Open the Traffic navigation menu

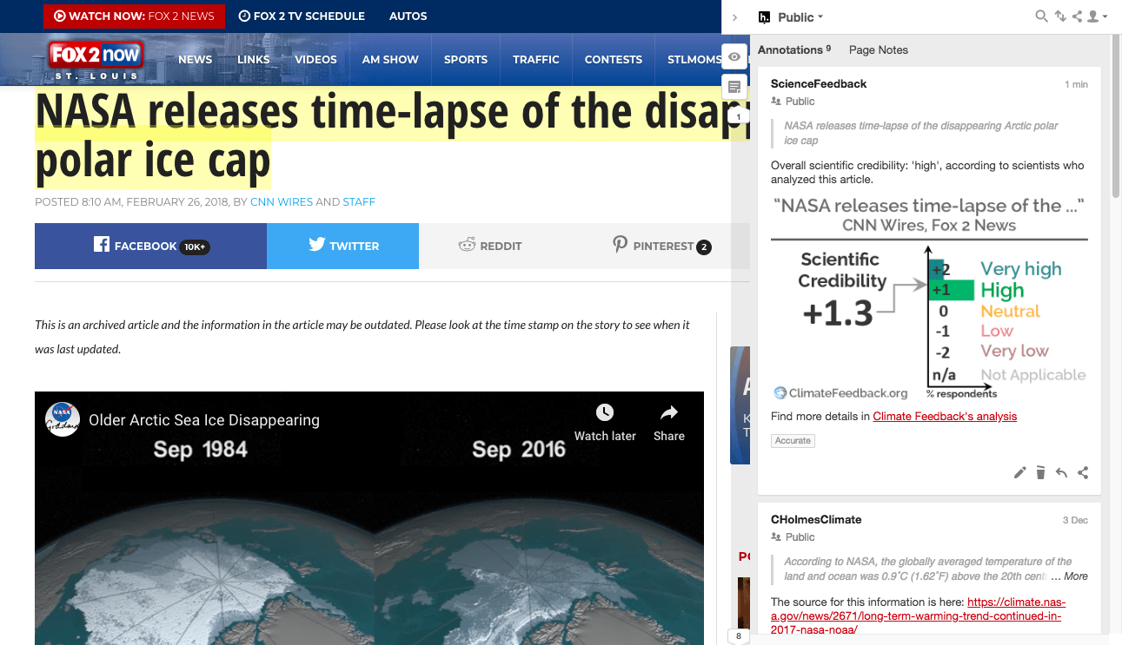point(536,60)
